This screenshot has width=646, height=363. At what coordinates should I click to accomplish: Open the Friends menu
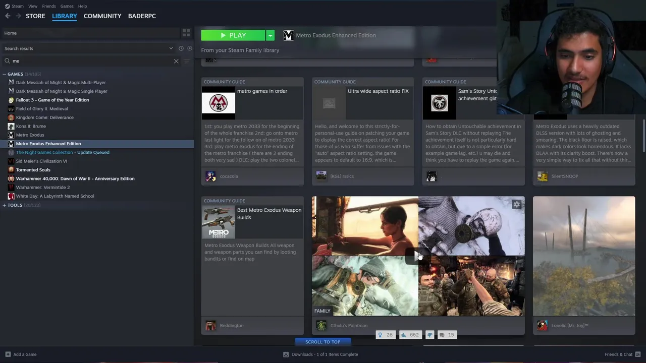(x=49, y=6)
